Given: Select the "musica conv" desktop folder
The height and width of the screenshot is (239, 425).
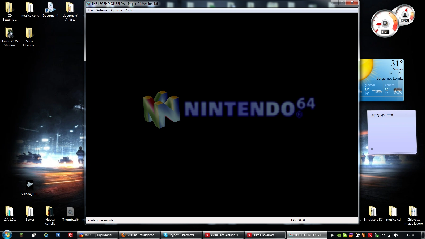Looking at the screenshot, I should coord(30,10).
